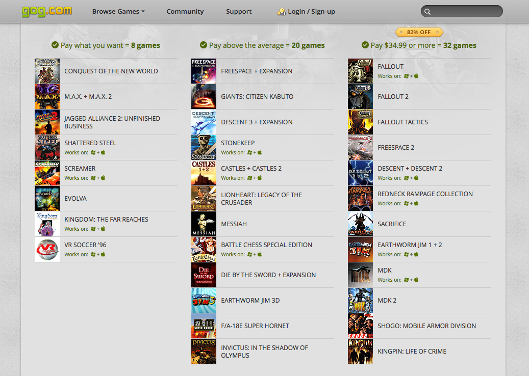This screenshot has height=376, width=529.
Task: Open Jagged Alliance 2 cover thumbnail
Action: coord(47,122)
